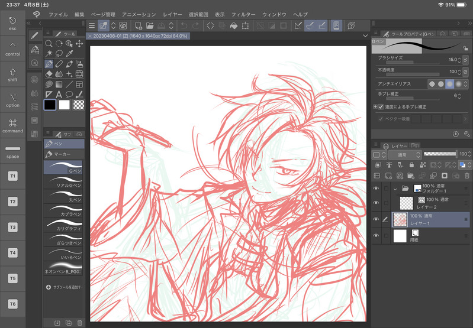
Task: Open the レイヤー menu
Action: coord(172,14)
